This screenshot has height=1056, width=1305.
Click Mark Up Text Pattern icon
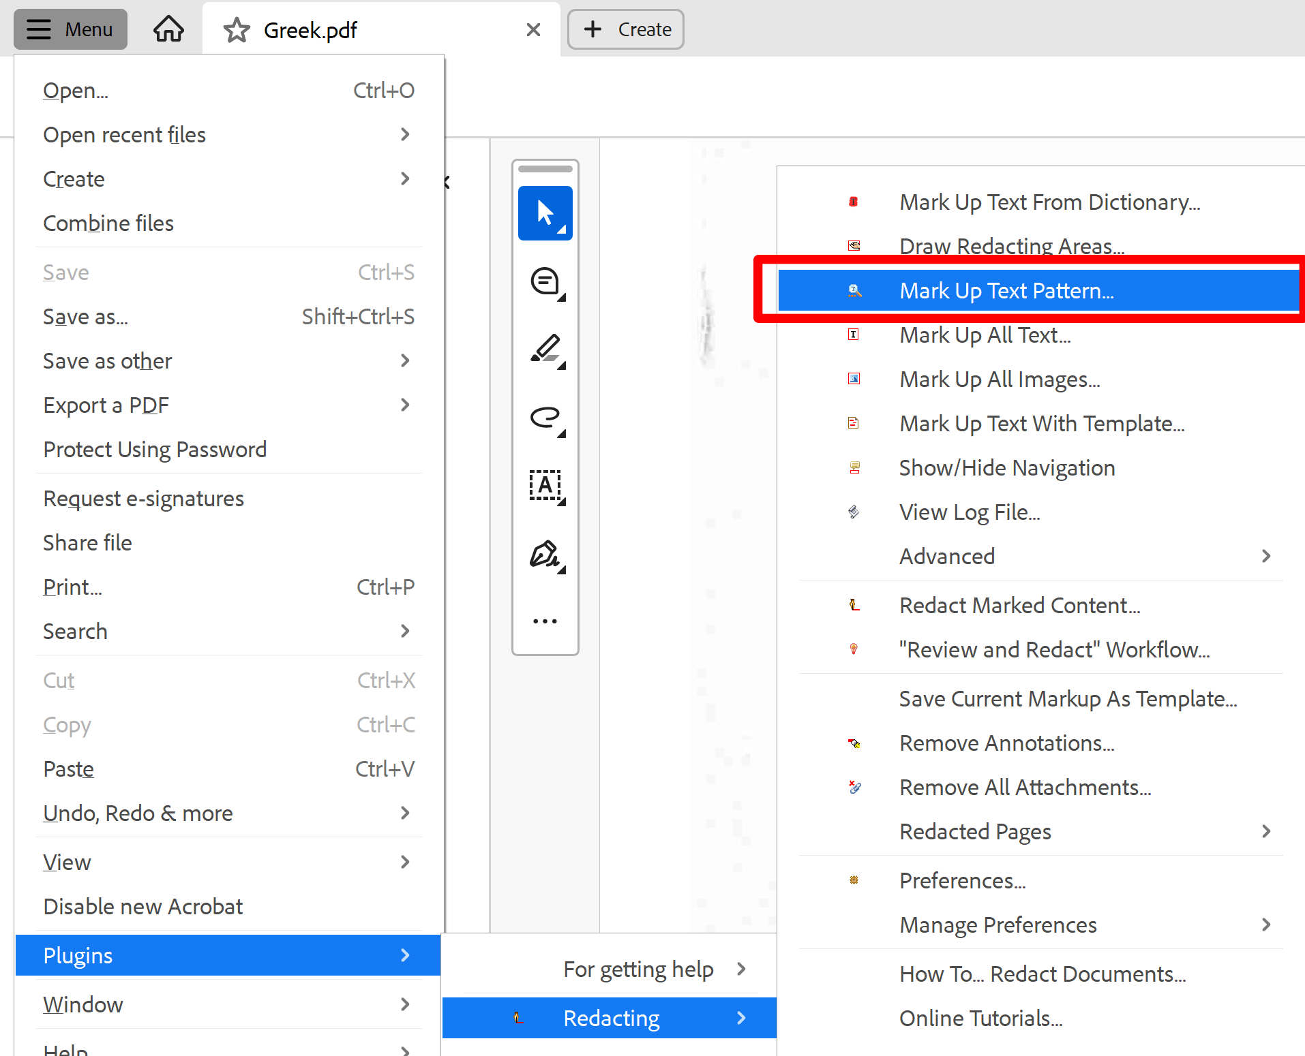[x=854, y=291]
